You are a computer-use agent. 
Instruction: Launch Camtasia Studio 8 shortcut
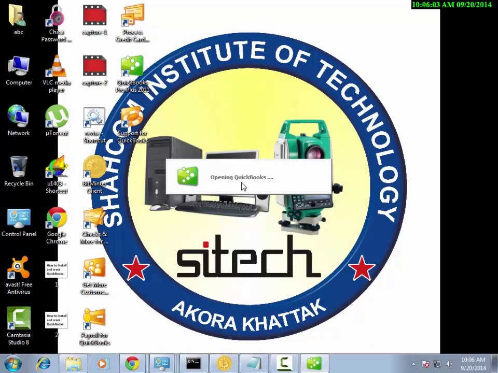click(x=19, y=326)
